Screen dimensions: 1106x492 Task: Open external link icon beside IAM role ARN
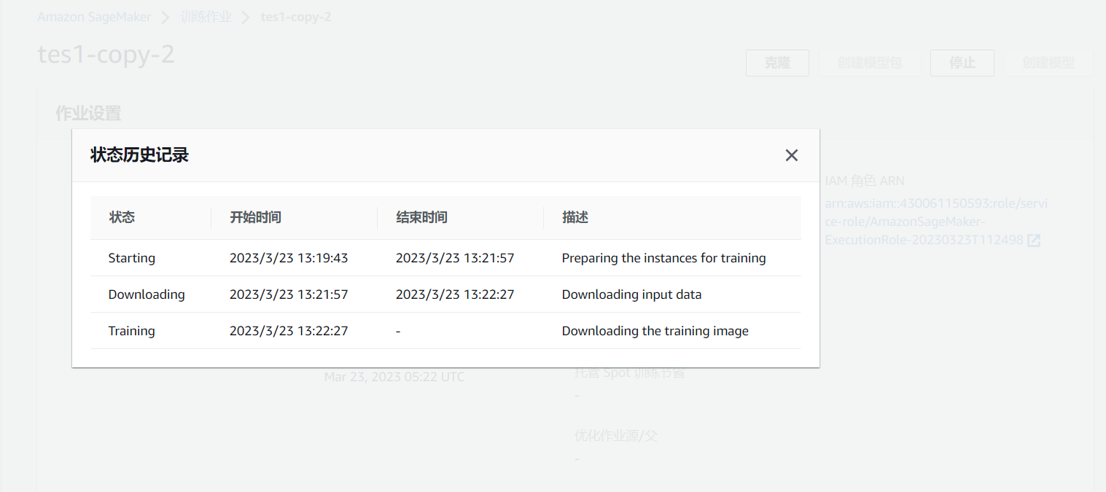click(x=1033, y=240)
